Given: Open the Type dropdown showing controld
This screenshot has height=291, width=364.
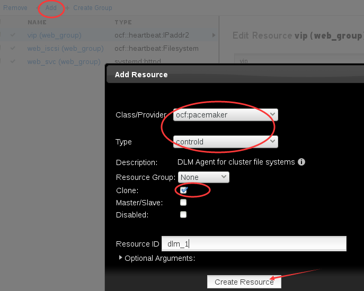Looking at the screenshot, I should click(225, 142).
